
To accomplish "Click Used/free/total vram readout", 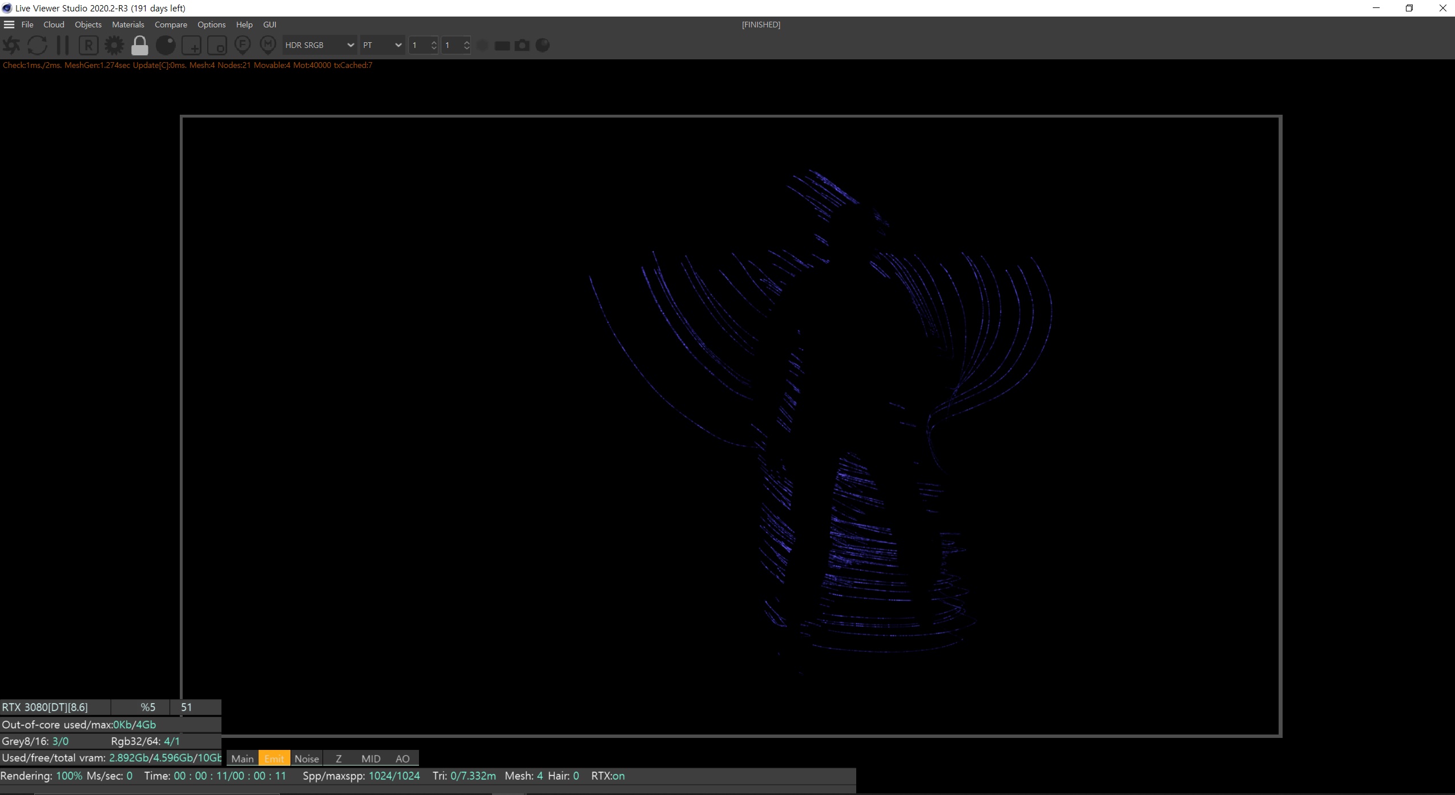I will 111,758.
